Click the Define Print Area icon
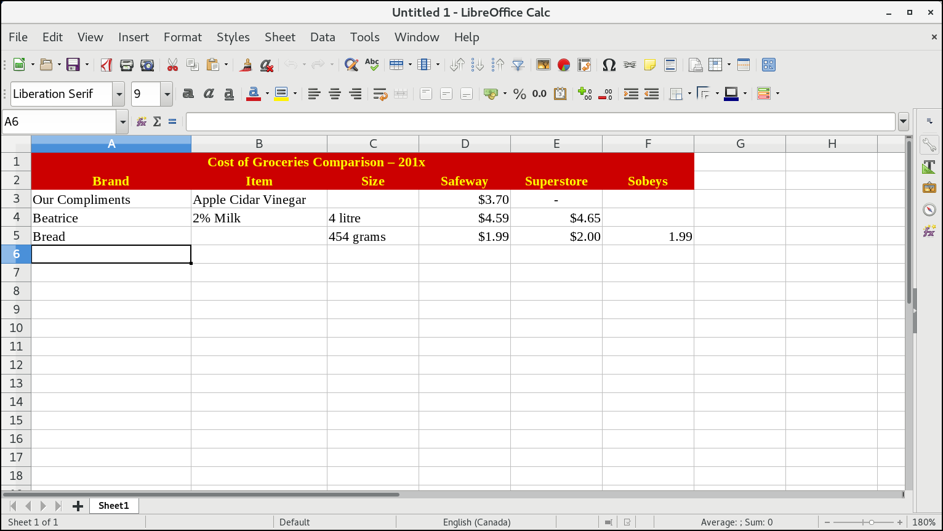 coord(696,65)
